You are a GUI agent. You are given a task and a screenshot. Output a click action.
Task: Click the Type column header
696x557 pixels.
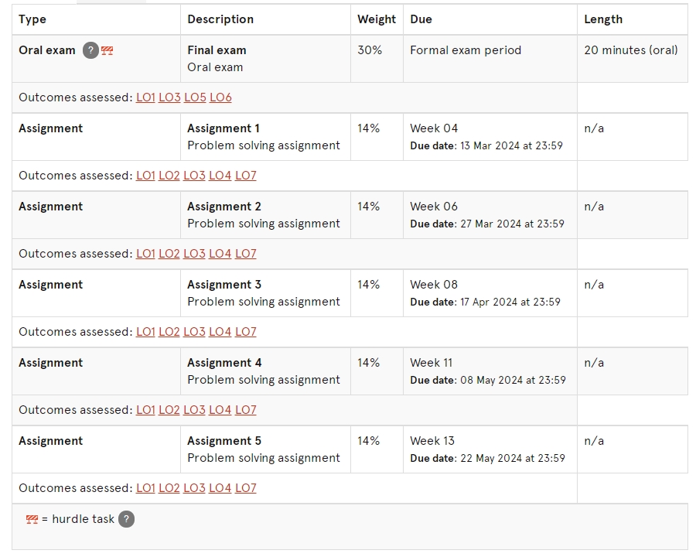coord(32,19)
